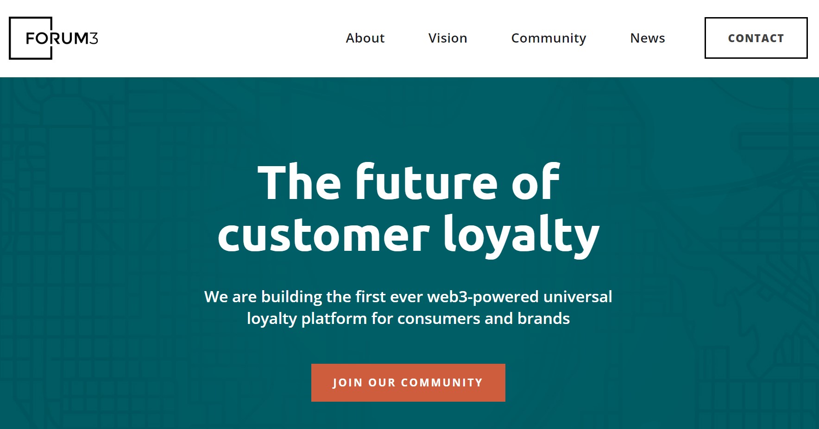Image resolution: width=819 pixels, height=429 pixels.
Task: Click the word "customer" in the headline
Action: (324, 235)
